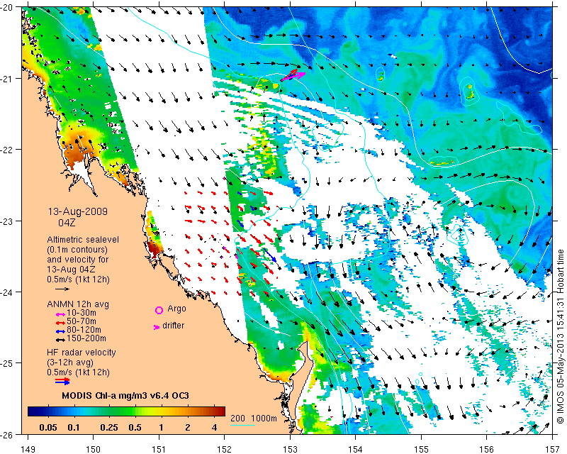Click the longitude axis label 157

click(x=552, y=449)
